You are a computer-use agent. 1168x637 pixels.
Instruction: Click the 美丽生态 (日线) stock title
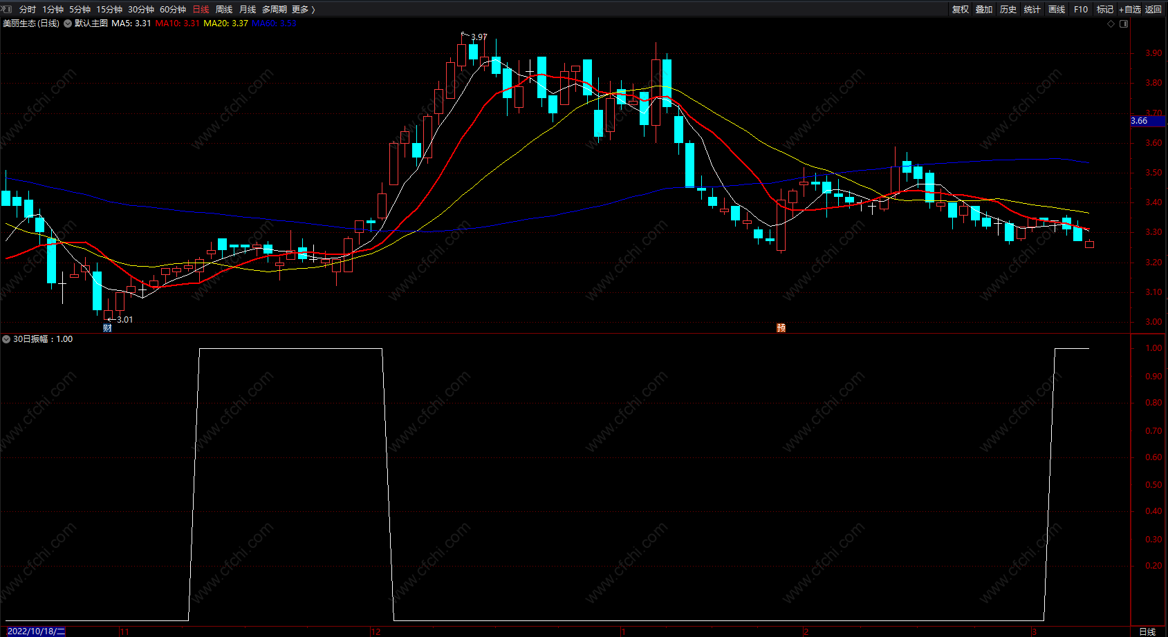[31, 23]
